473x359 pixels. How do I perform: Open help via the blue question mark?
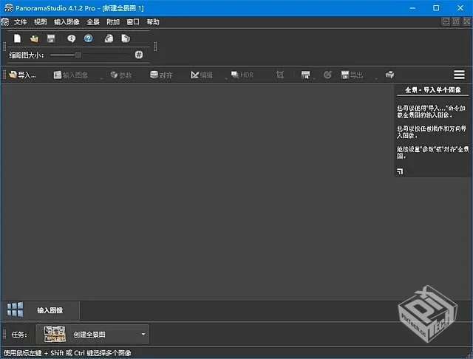[89, 38]
